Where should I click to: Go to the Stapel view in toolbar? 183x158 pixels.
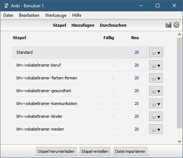[59, 25]
